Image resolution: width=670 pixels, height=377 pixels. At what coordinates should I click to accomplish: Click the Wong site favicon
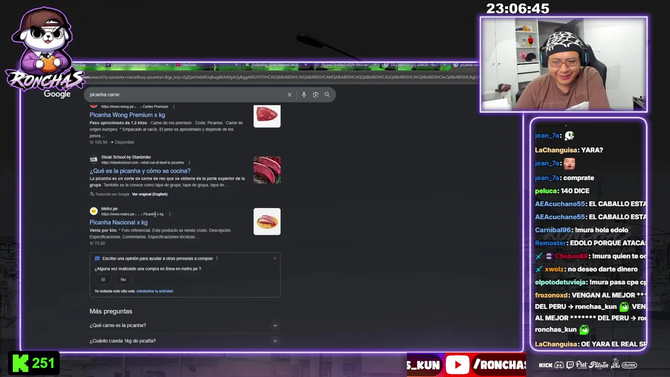pos(94,105)
